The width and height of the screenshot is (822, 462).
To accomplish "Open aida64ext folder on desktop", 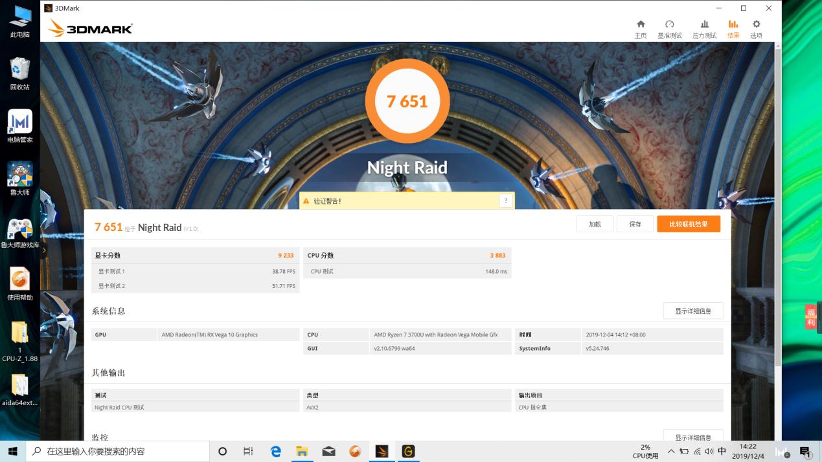I will pyautogui.click(x=19, y=390).
